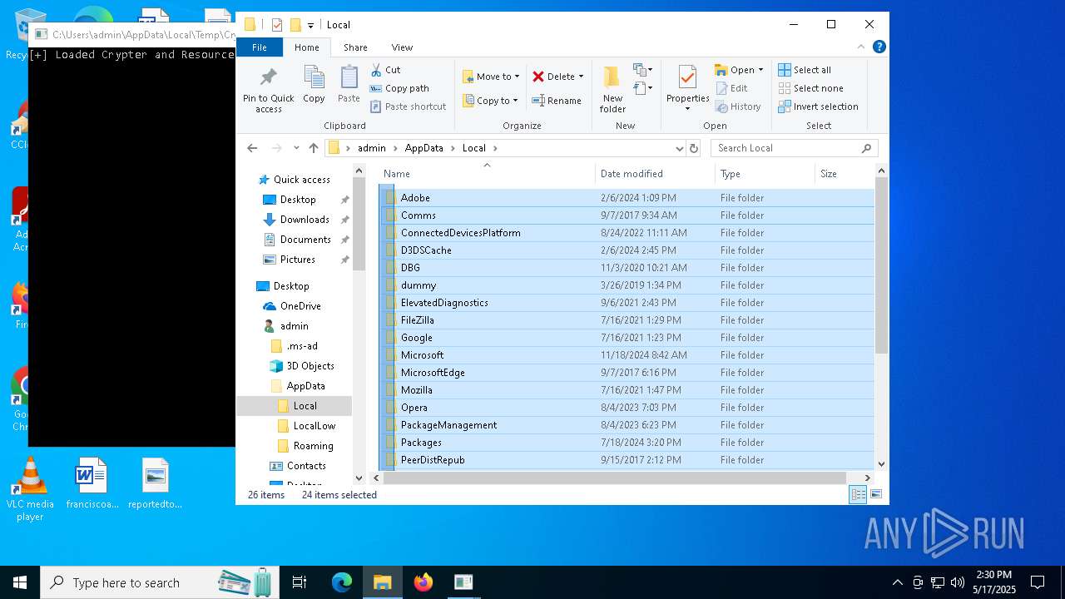The height and width of the screenshot is (599, 1065).
Task: Click Invert selection in ribbon
Action: click(x=819, y=106)
